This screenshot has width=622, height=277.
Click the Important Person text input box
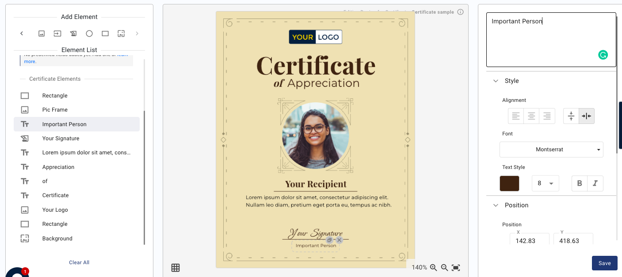(x=551, y=40)
